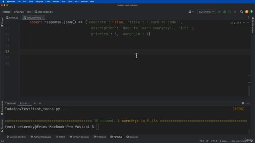Click the terminal command prompt input
This screenshot has height=143, width=255.
[97, 127]
